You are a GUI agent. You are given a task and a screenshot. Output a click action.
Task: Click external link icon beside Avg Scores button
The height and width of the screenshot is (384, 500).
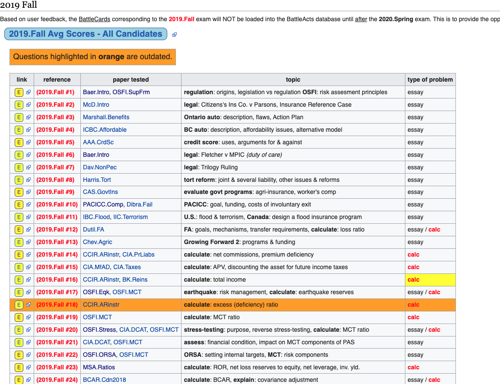tap(175, 35)
